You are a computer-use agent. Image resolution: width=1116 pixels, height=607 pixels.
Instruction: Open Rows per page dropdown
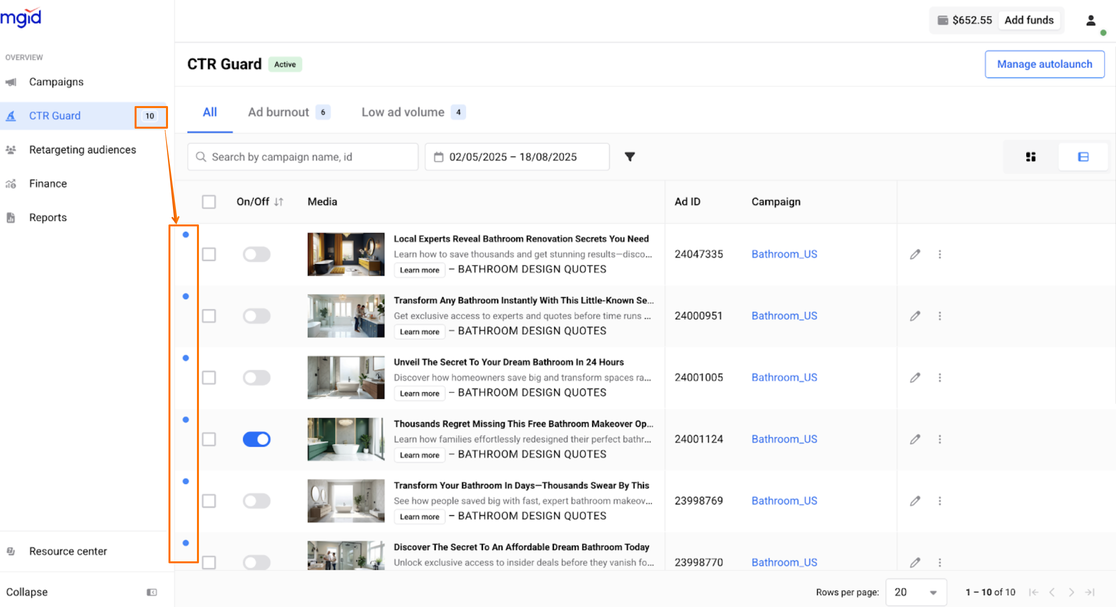click(x=915, y=592)
